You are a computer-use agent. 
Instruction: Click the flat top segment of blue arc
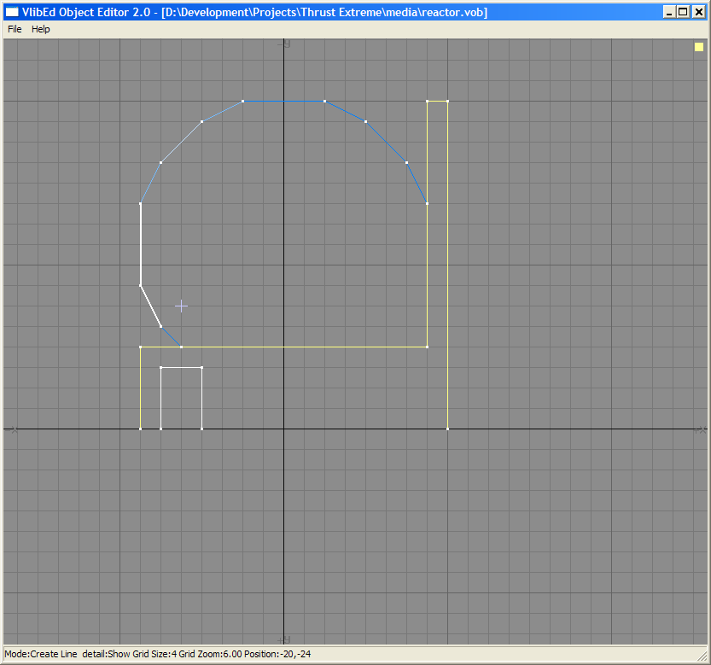(283, 101)
